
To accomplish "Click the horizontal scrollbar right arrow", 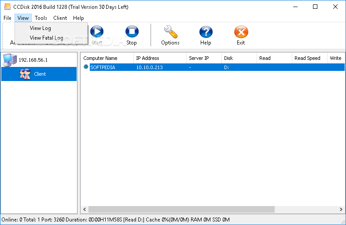I will [341, 209].
